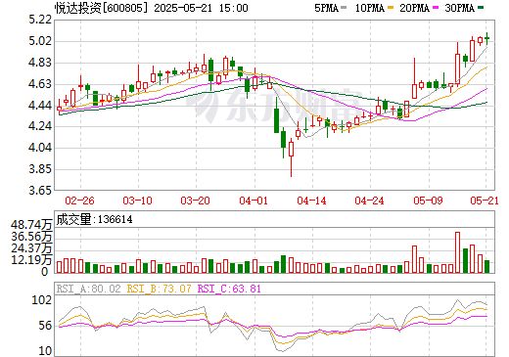Click the 5PMA gray legend swatch
The image size is (509, 357).
344,7
